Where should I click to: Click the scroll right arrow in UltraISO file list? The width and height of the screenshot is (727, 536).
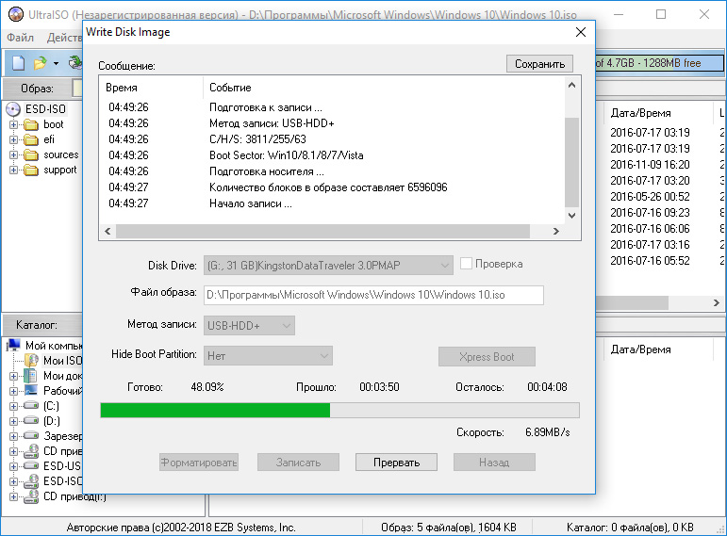(x=717, y=303)
